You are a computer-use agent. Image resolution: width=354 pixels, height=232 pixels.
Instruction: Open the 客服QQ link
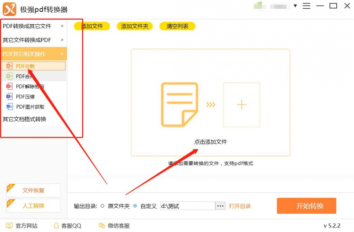tap(71, 226)
